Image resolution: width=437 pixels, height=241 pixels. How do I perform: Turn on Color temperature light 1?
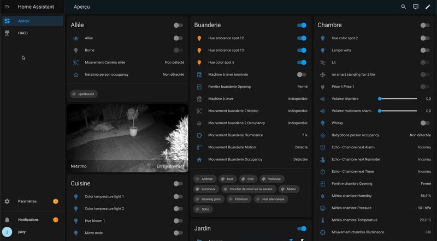(178, 196)
